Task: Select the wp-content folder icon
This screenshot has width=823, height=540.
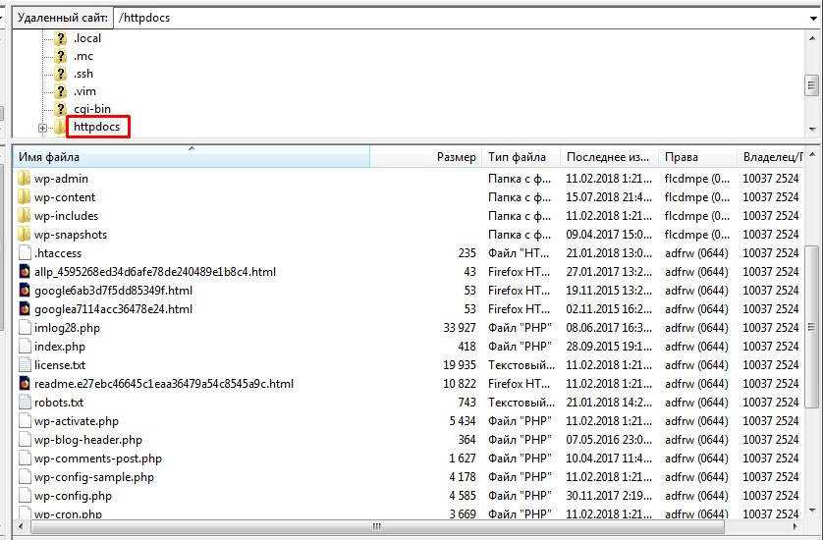Action: 25,197
